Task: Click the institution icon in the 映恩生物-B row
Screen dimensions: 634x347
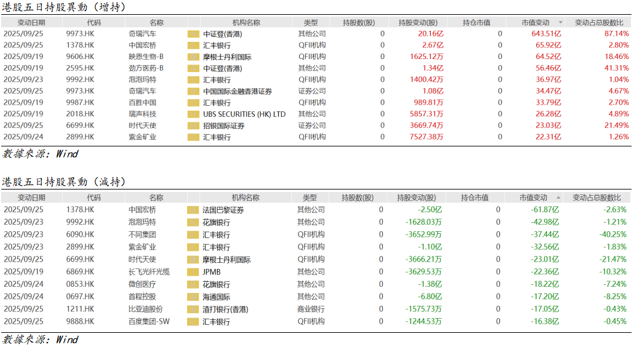Action: click(193, 57)
